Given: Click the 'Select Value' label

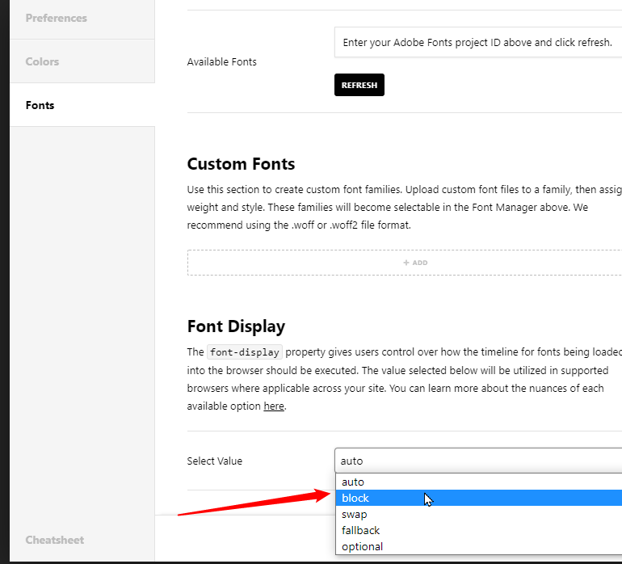Looking at the screenshot, I should (x=215, y=461).
